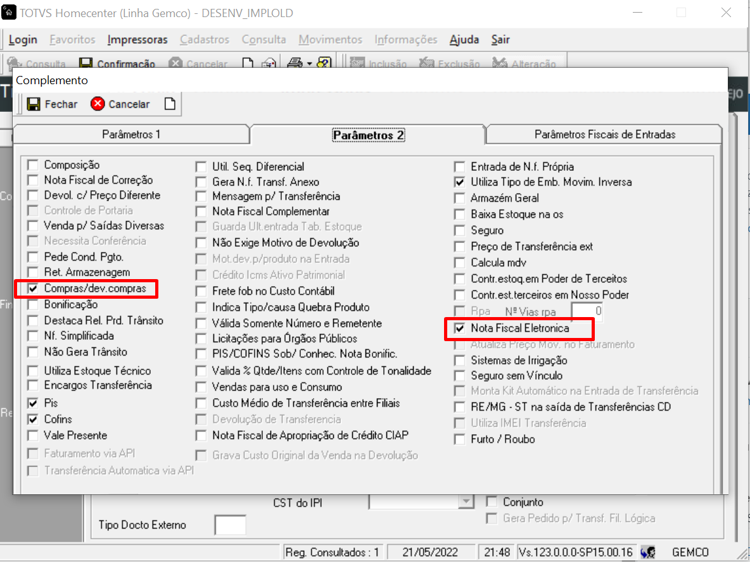750x562 pixels.
Task: Uncheck the Pis checkbox
Action: tap(32, 403)
